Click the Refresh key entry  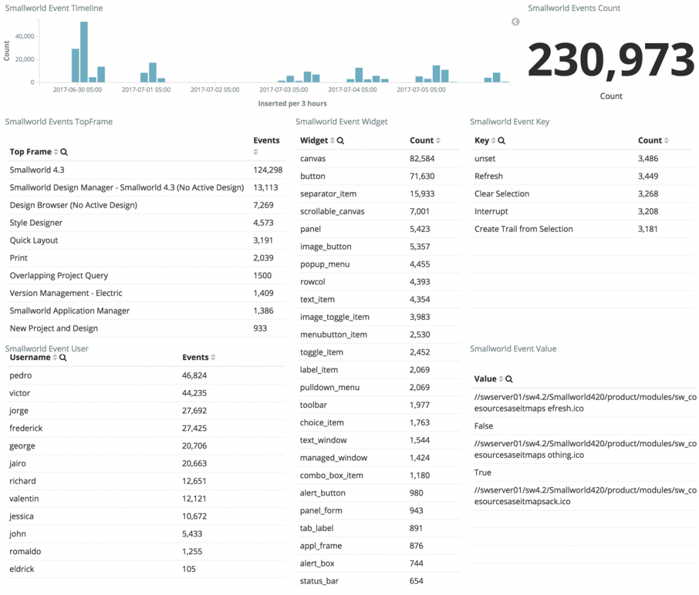(489, 176)
